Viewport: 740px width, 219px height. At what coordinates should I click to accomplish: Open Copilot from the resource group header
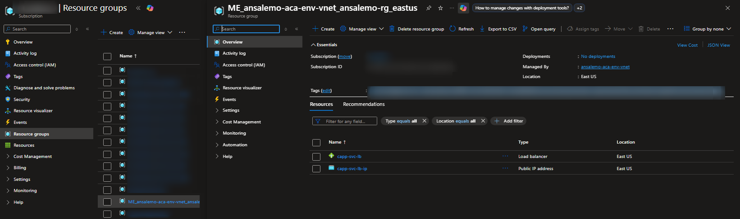[x=463, y=8]
